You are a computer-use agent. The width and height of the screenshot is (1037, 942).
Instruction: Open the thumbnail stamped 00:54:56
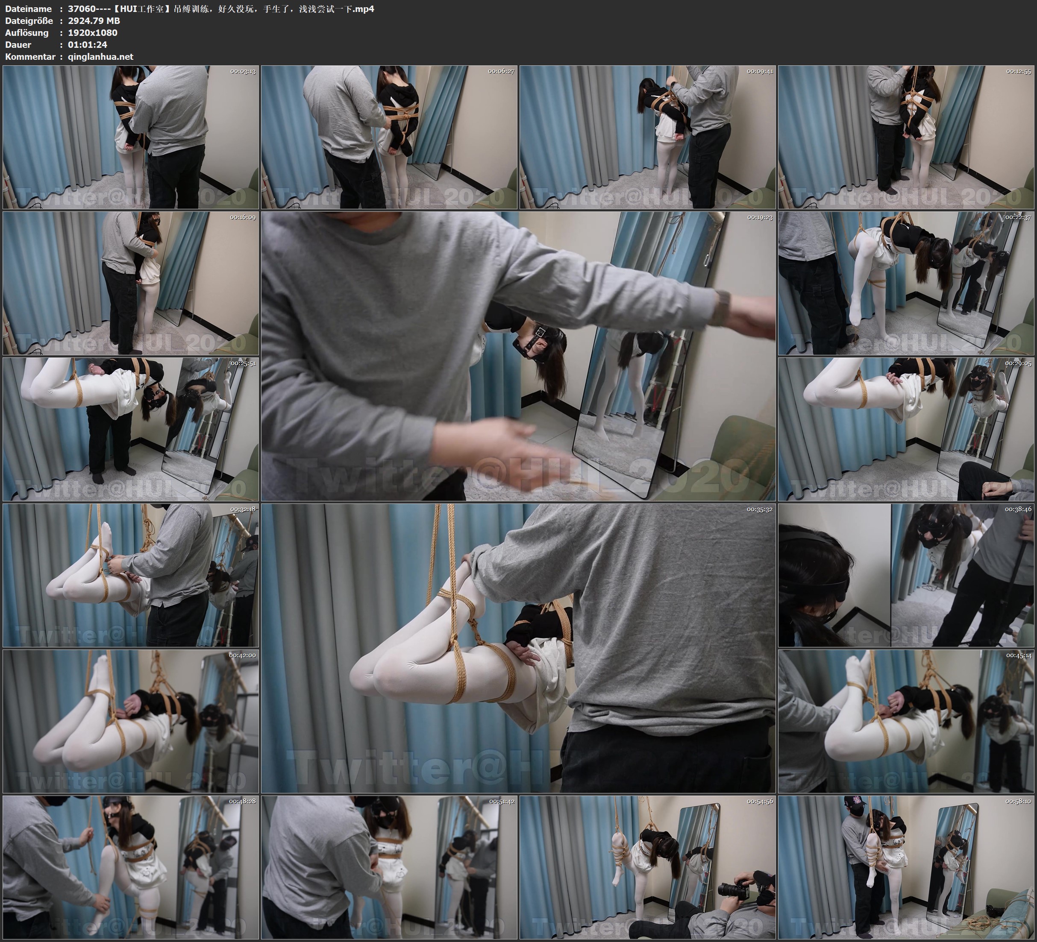[648, 867]
